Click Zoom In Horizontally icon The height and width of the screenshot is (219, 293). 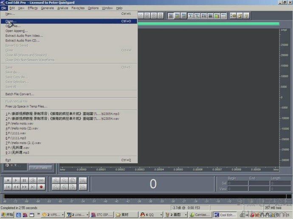pos(56,180)
